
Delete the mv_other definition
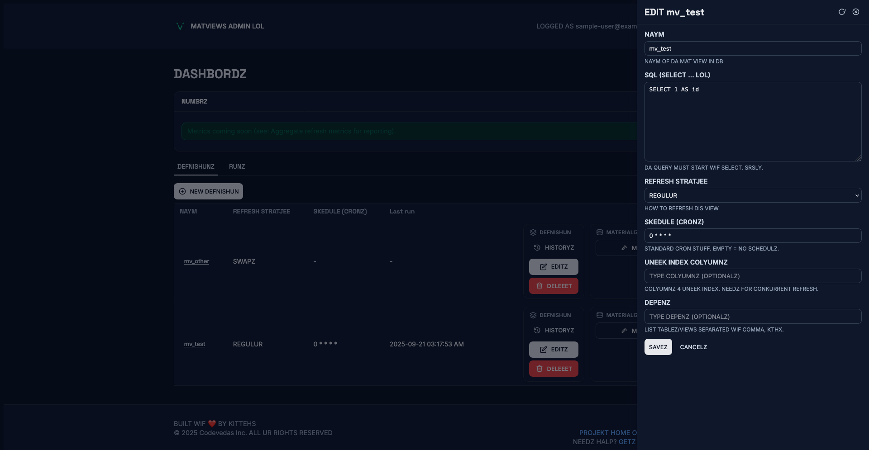click(x=554, y=286)
